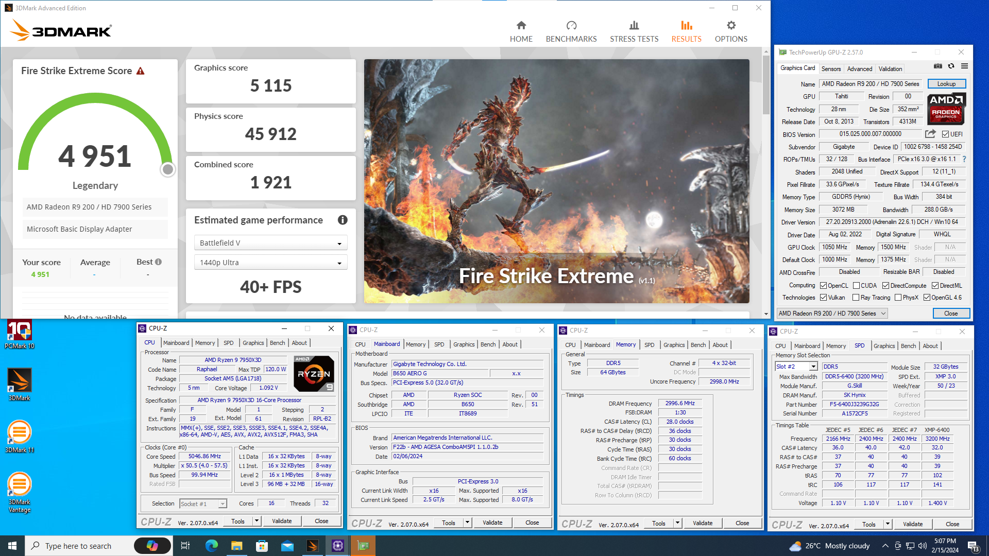This screenshot has width=989, height=556.
Task: Click Validate in CPU-Z CPU window
Action: (282, 521)
